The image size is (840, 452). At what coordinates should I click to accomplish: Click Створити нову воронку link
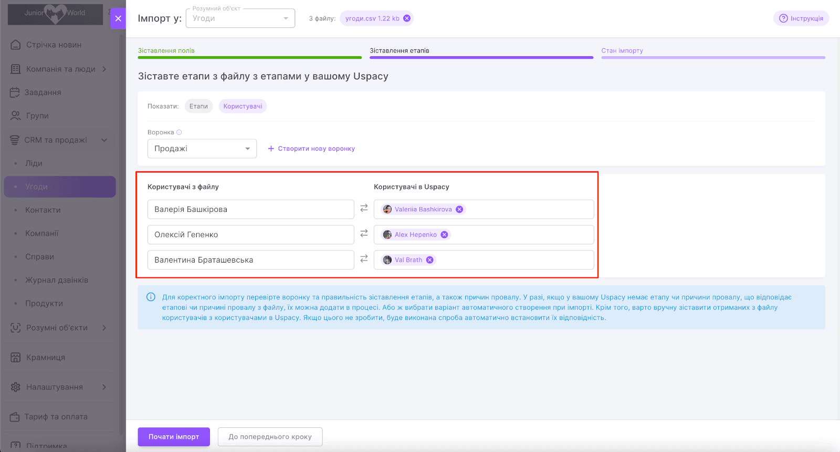311,149
